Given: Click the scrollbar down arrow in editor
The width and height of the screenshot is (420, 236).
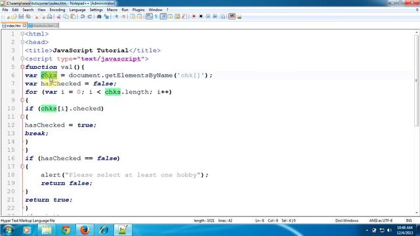Looking at the screenshot, I should (x=416, y=213).
